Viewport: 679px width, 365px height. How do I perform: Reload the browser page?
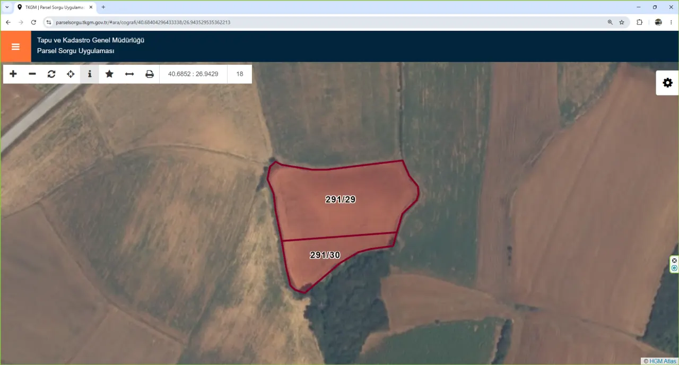33,22
